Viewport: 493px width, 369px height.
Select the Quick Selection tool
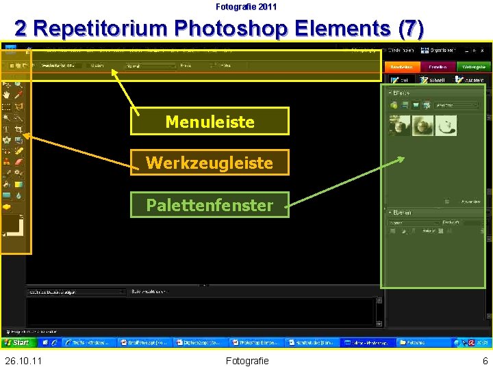click(x=18, y=118)
